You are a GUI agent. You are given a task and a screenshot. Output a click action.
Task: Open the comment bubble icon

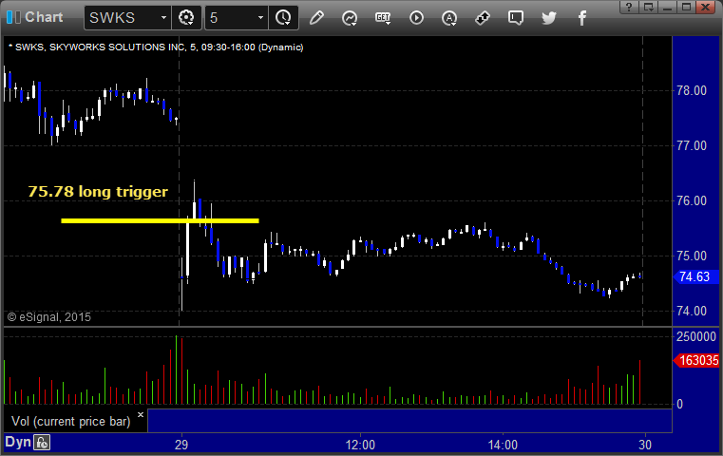[516, 18]
